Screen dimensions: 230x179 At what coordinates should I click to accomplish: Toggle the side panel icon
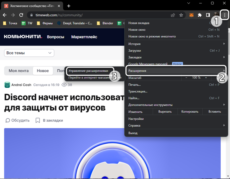pyautogui.click(x=208, y=15)
